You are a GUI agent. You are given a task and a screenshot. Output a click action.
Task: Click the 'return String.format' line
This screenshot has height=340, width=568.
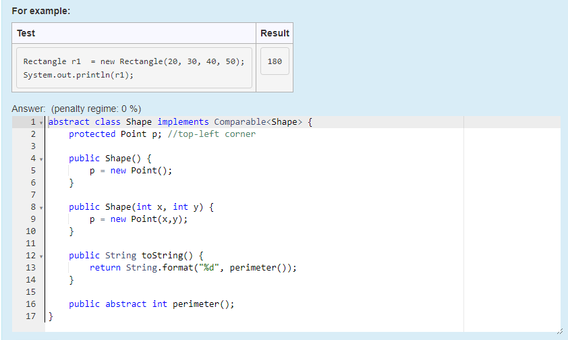(x=193, y=268)
